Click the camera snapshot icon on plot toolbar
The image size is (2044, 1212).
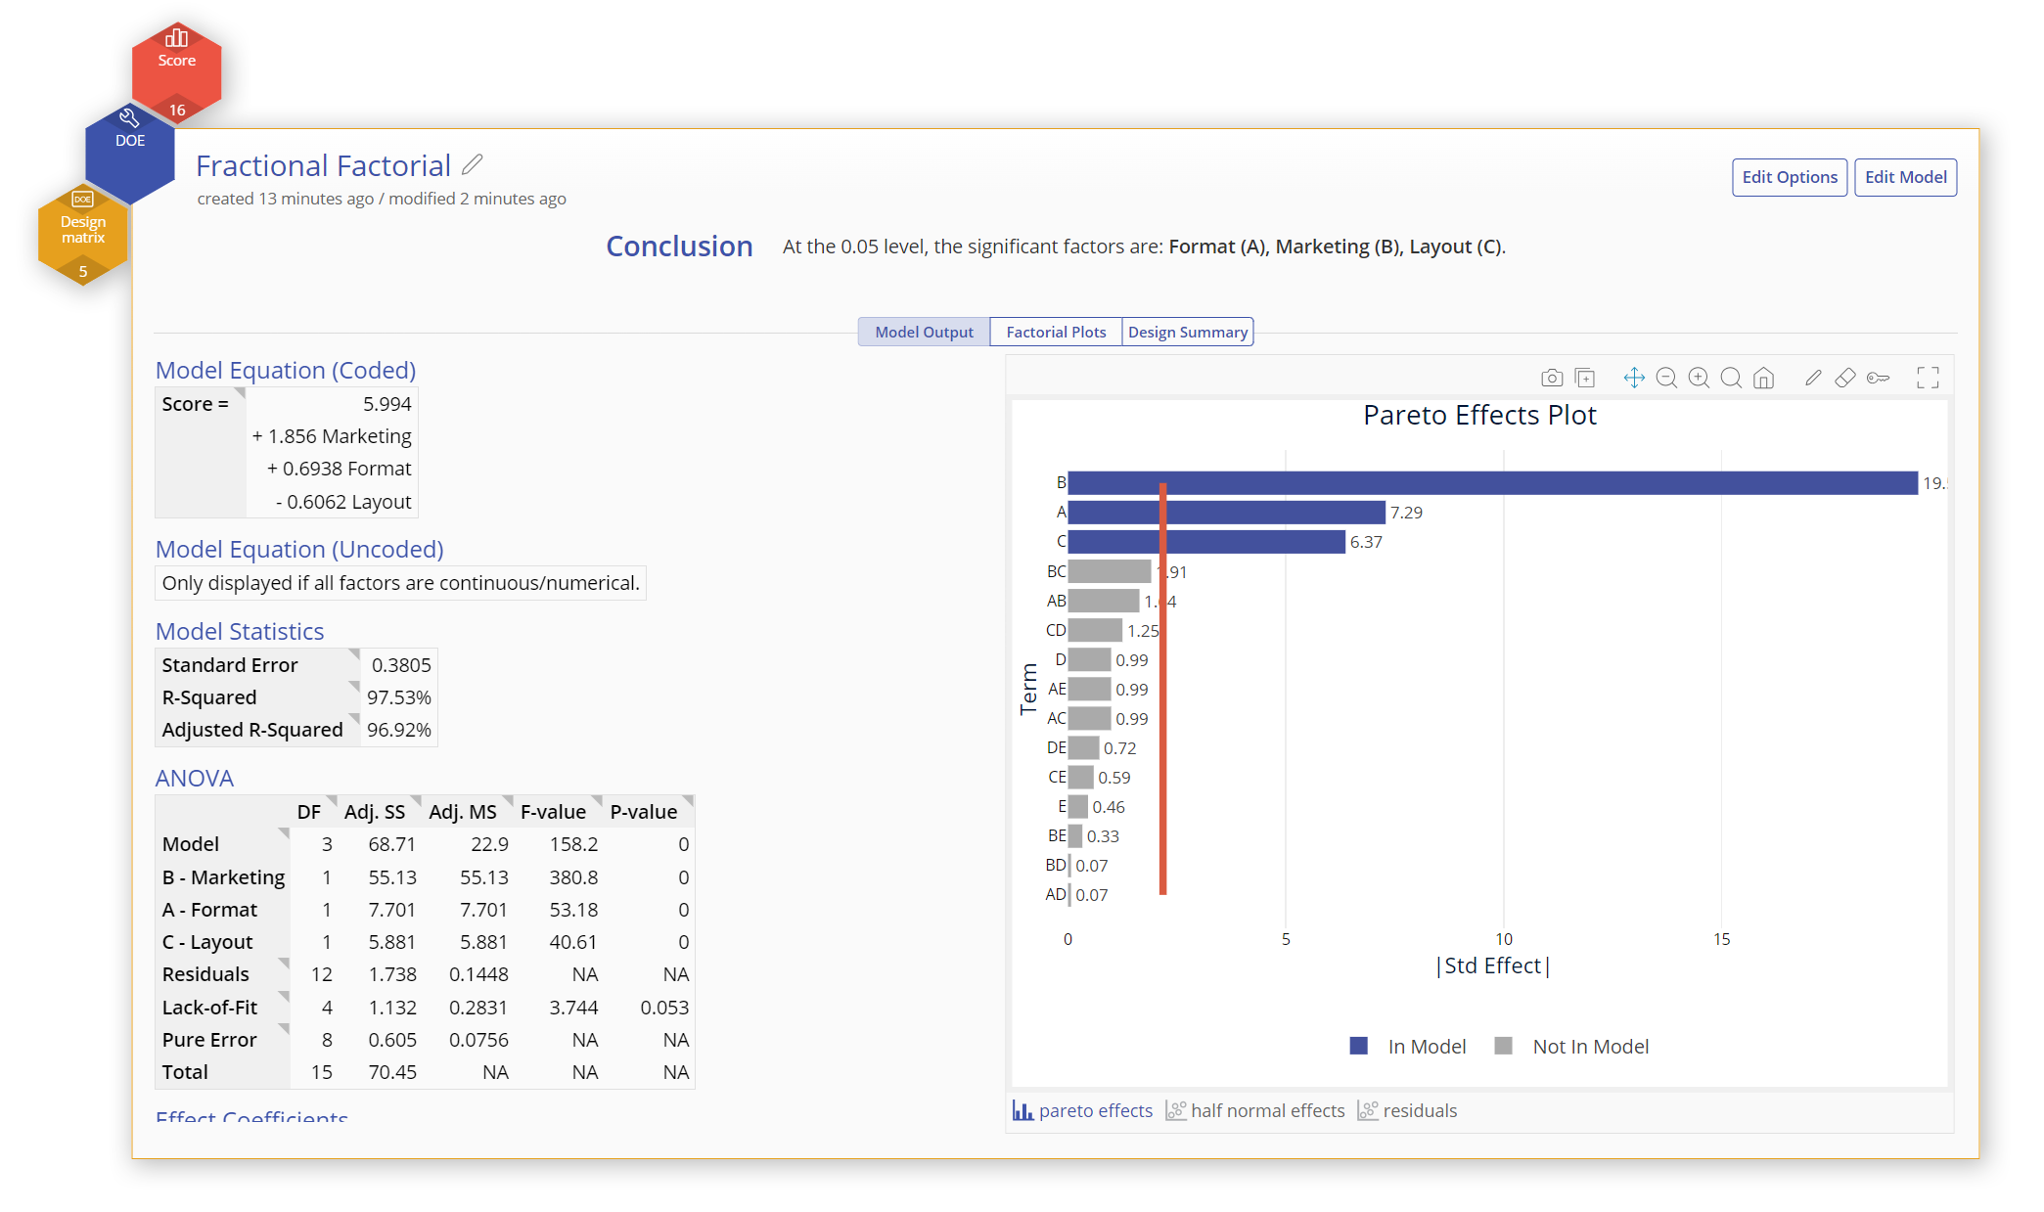coord(1551,378)
